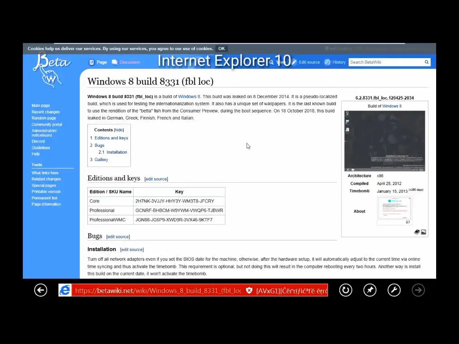Open the Edit source tab
The width and height of the screenshot is (459, 344).
tap(309, 62)
